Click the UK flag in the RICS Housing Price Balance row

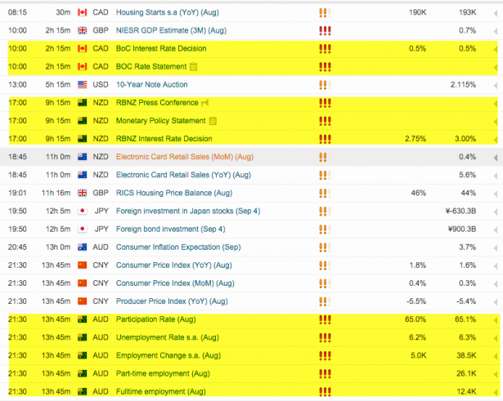(x=83, y=193)
